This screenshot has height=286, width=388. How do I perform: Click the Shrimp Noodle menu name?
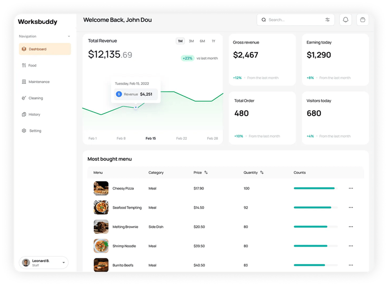pyautogui.click(x=124, y=246)
